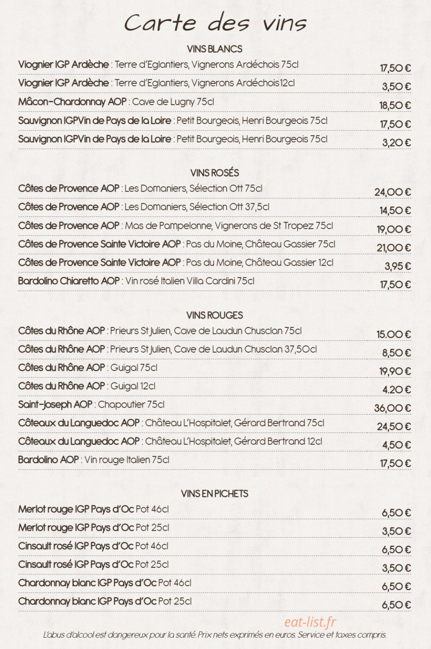Select the VINS EN PICHETS heading
431x649 pixels.
(214, 494)
